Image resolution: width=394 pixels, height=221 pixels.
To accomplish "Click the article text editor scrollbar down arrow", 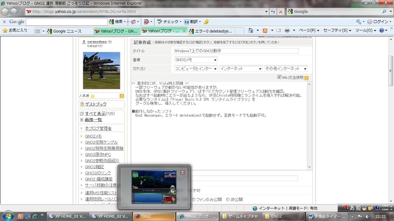I will point(309,167).
